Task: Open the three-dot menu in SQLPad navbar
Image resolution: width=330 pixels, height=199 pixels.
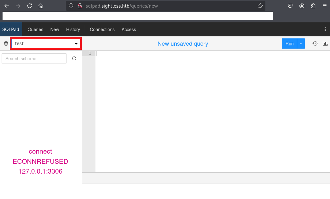Action: point(325,29)
